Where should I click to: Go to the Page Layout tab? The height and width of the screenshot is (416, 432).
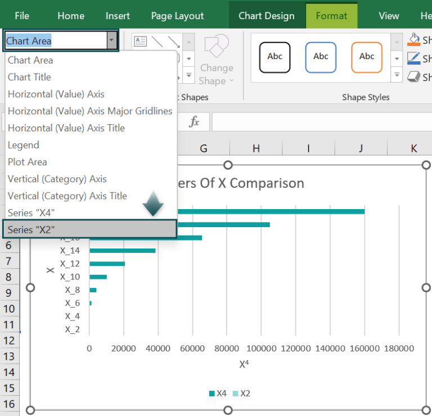[177, 16]
